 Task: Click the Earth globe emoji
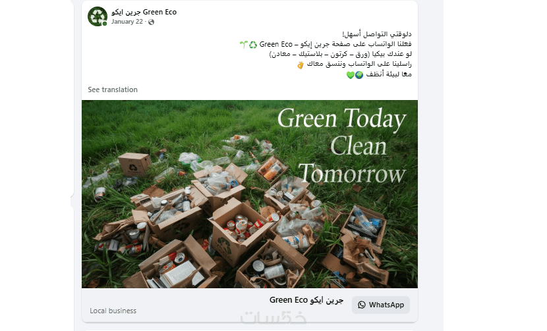[359, 75]
